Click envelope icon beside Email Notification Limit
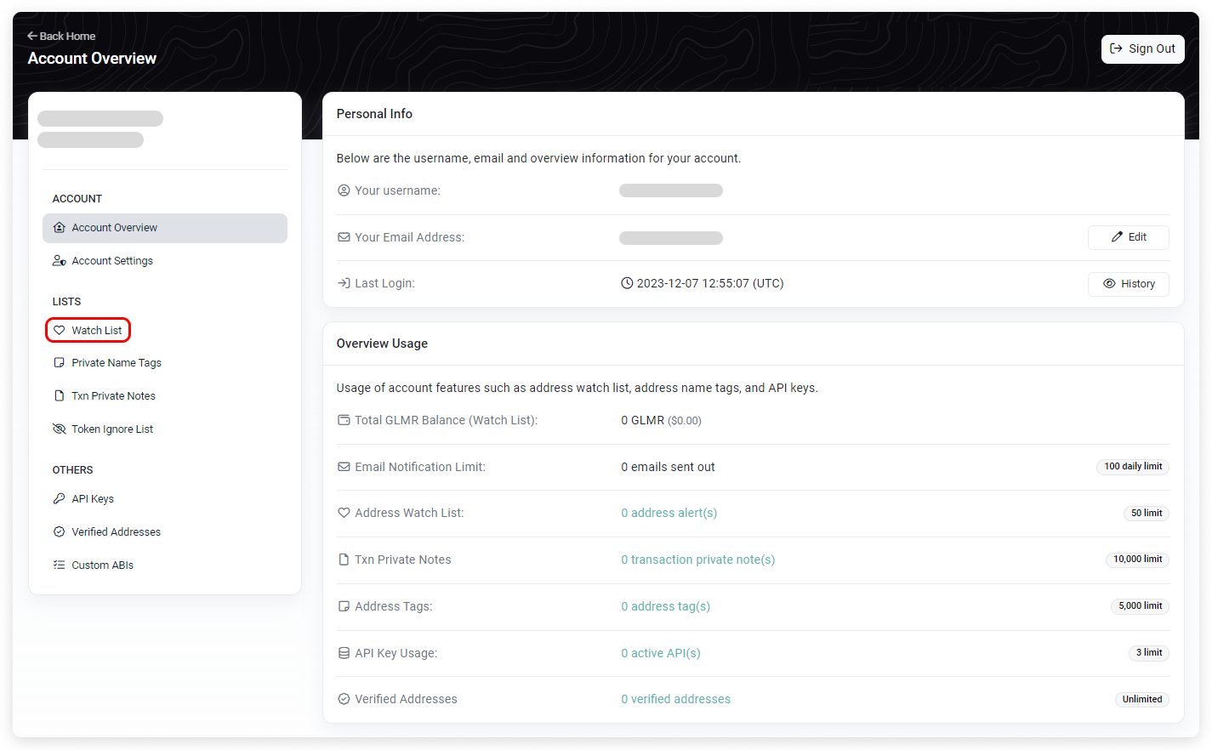1212x750 pixels. point(344,467)
